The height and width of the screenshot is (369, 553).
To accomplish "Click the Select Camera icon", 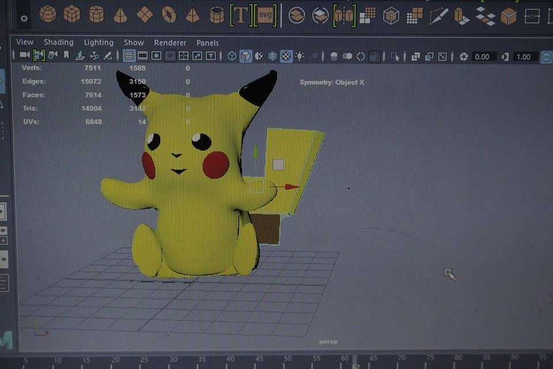I will tap(24, 55).
